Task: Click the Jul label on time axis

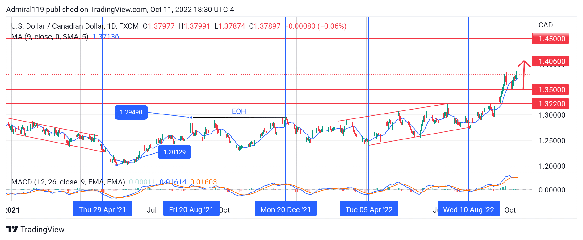Action: point(152,210)
